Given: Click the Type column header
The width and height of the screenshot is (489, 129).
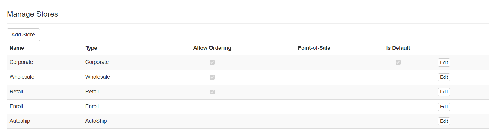Looking at the screenshot, I should pos(91,48).
